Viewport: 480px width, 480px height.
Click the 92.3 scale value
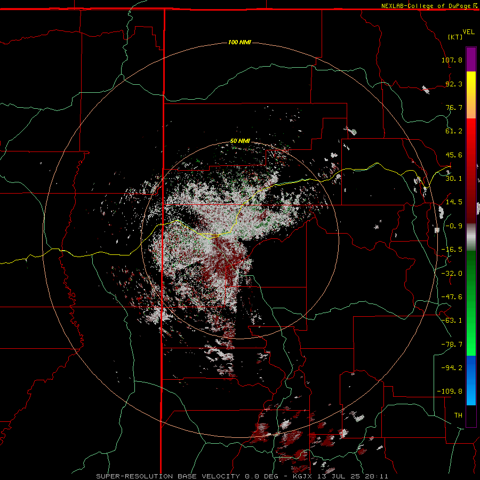pos(454,84)
